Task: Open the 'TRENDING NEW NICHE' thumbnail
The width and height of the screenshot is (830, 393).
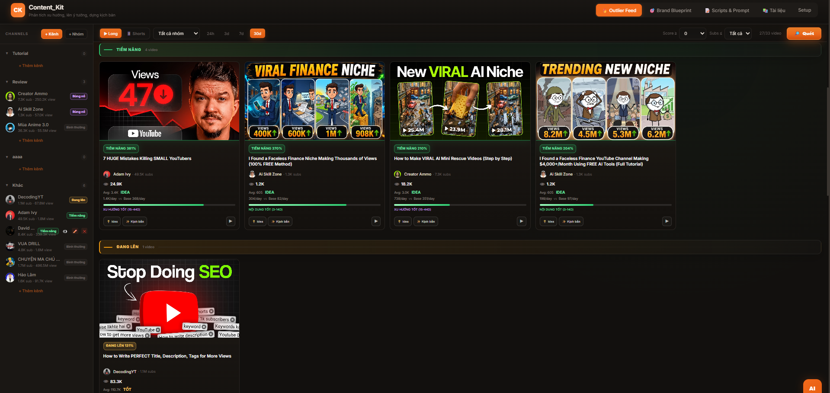Action: click(606, 101)
